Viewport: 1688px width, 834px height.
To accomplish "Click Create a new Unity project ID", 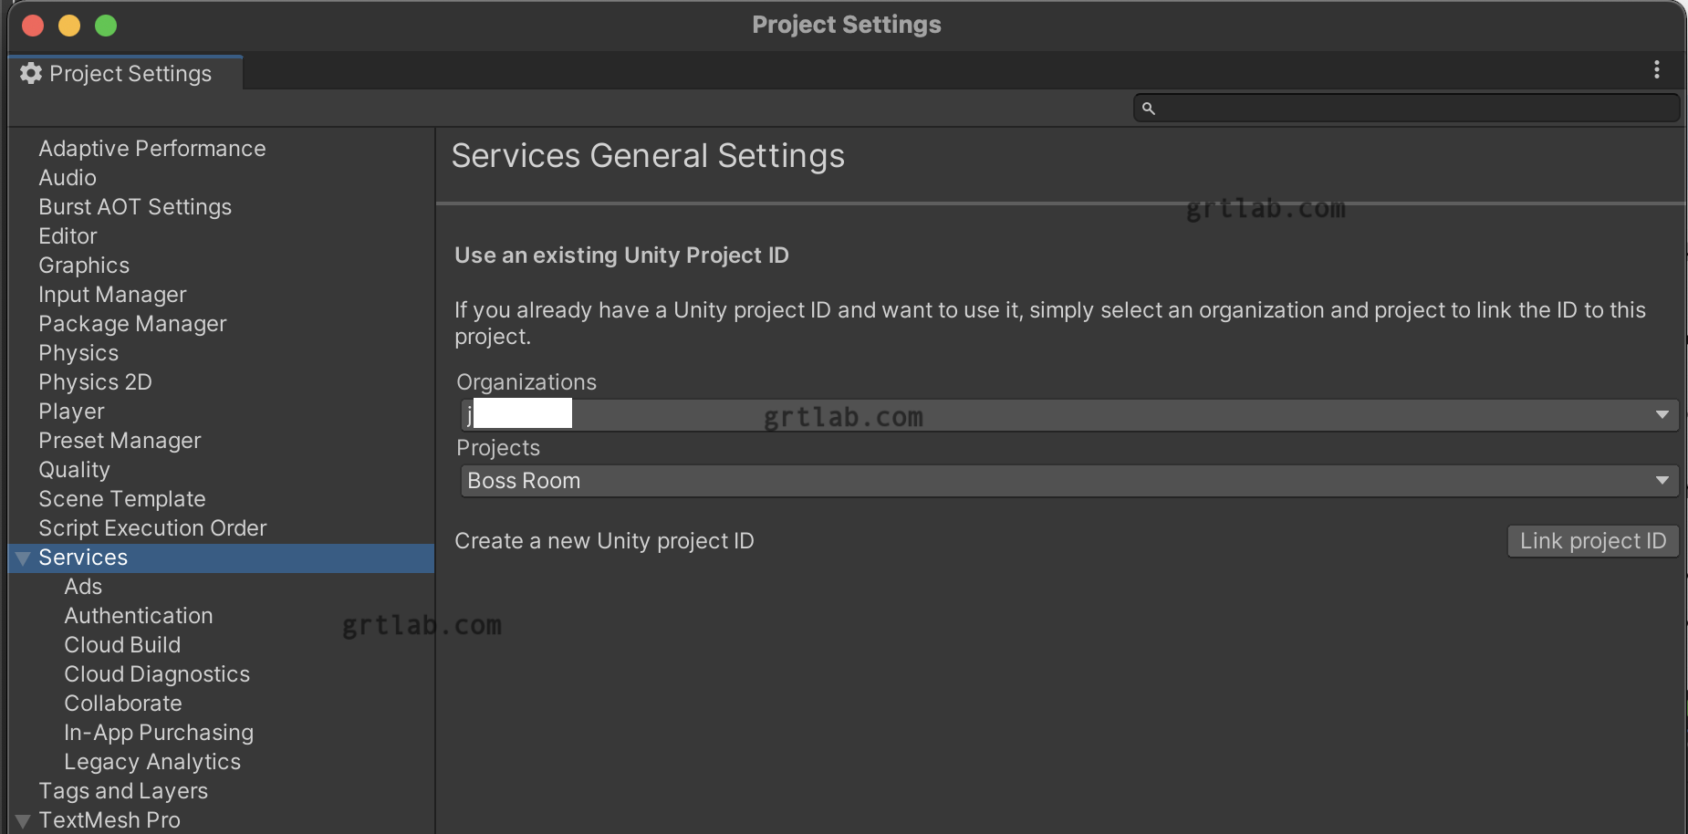I will click(604, 541).
